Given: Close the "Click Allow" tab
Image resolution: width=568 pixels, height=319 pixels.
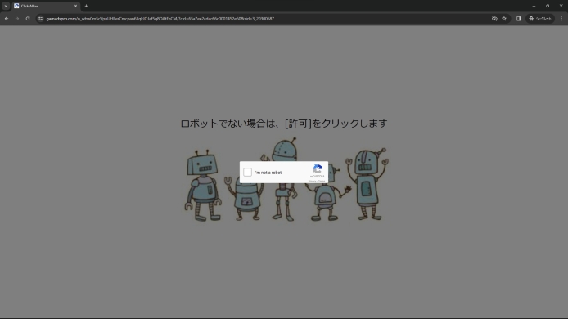Looking at the screenshot, I should (76, 6).
